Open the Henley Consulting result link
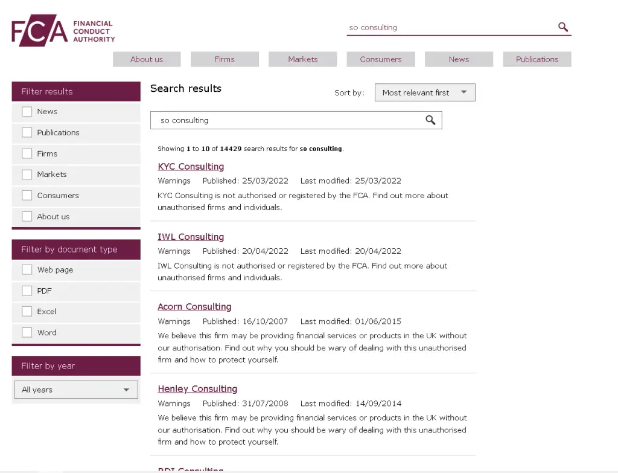This screenshot has width=618, height=473. tap(197, 388)
